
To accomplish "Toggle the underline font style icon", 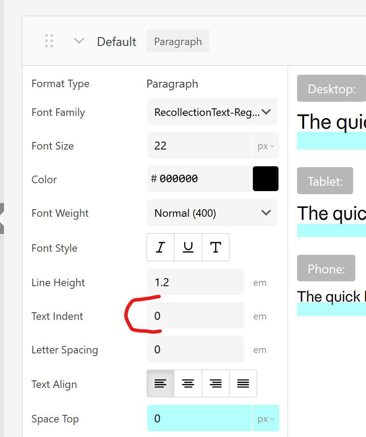I will coord(188,248).
